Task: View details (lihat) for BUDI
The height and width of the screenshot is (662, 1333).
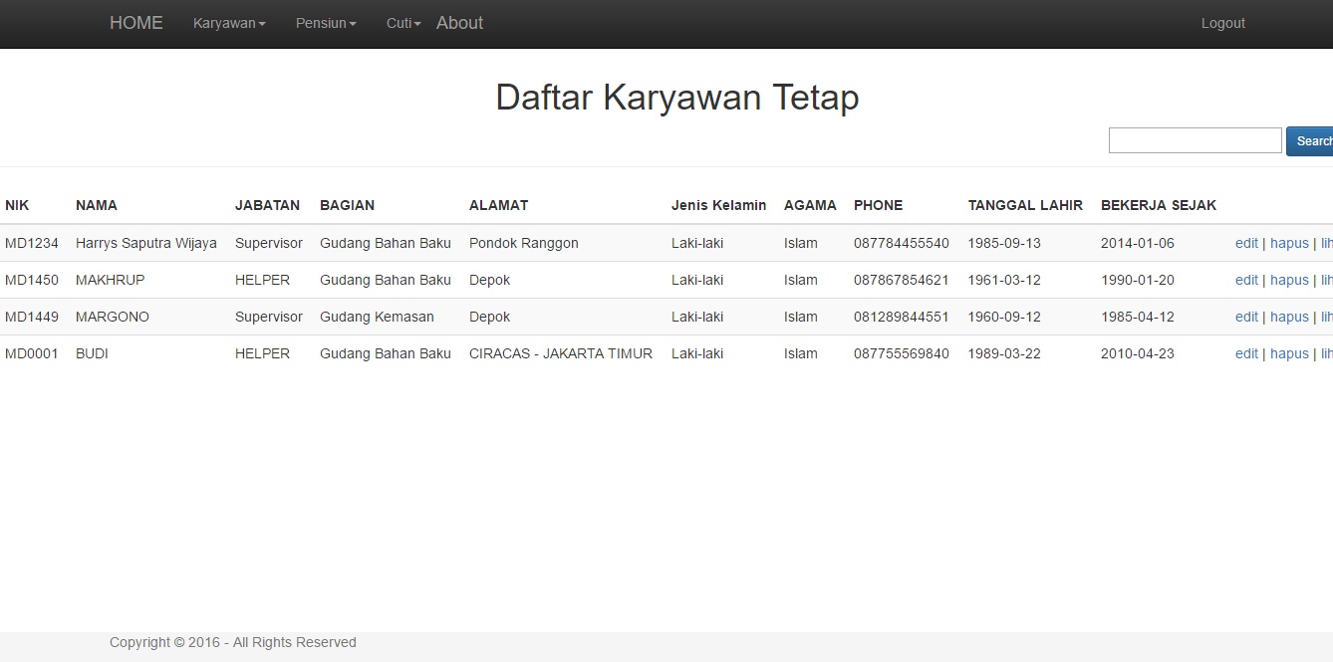Action: pyautogui.click(x=1326, y=353)
